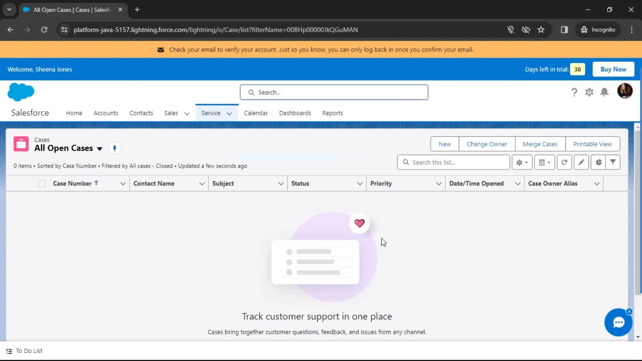
Task: Go back with browser back arrow
Action: (x=10, y=30)
